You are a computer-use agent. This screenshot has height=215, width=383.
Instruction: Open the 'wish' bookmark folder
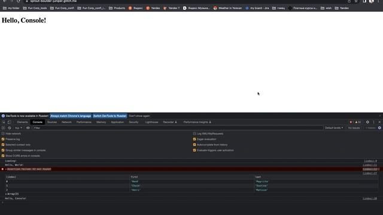[326, 8]
